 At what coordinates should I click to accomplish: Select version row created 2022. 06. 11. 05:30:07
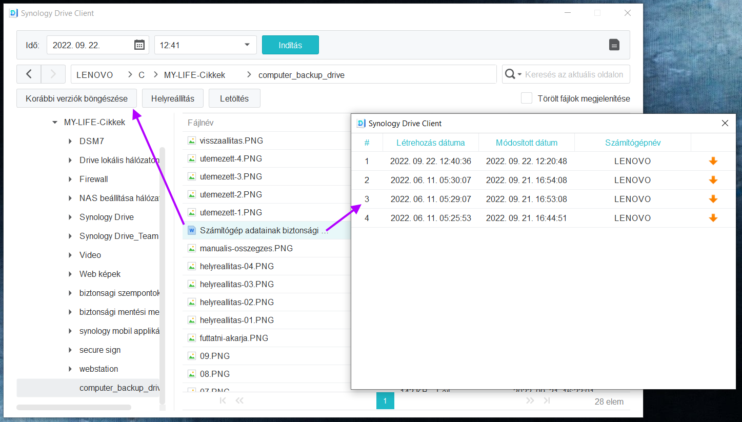[544, 180]
